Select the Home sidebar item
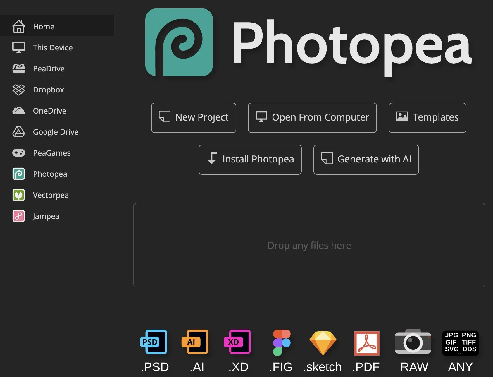This screenshot has height=377, width=493. [x=57, y=26]
